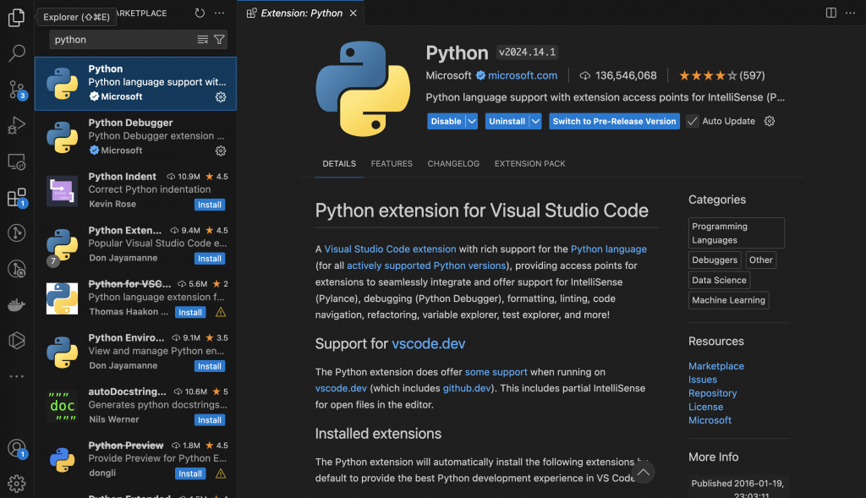
Task: Switch to the Changelog tab
Action: coord(453,163)
